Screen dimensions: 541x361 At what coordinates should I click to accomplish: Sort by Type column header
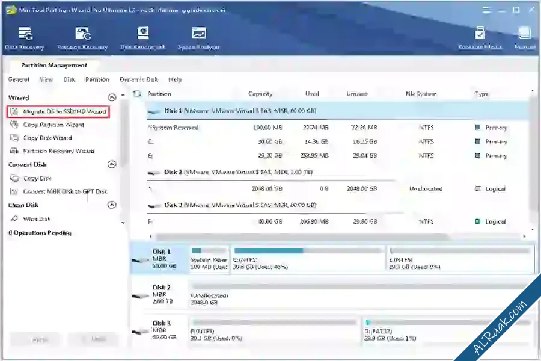point(481,94)
